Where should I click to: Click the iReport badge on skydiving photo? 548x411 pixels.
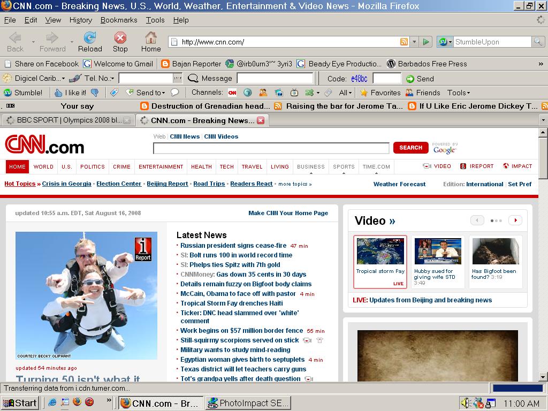pyautogui.click(x=143, y=249)
